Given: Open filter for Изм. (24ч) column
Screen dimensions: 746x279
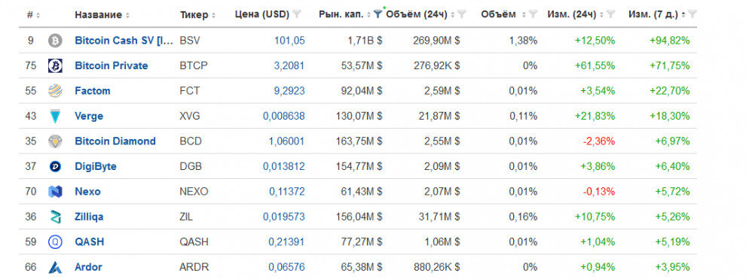Looking at the screenshot, I should coord(611,15).
